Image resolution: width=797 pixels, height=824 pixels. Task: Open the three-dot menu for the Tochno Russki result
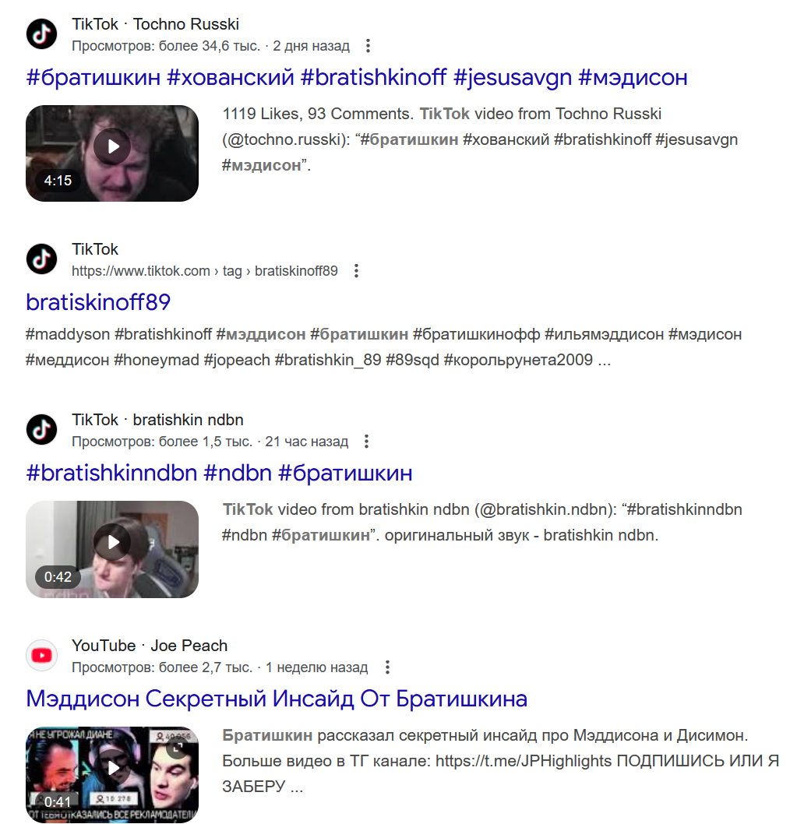(x=368, y=46)
